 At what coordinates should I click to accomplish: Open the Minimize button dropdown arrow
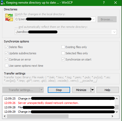92,90
